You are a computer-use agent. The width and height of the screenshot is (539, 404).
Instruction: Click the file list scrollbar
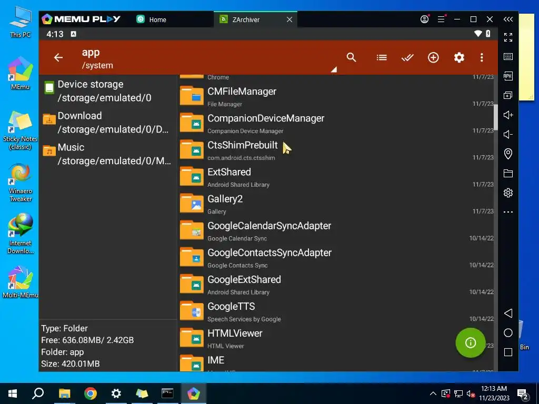496,117
